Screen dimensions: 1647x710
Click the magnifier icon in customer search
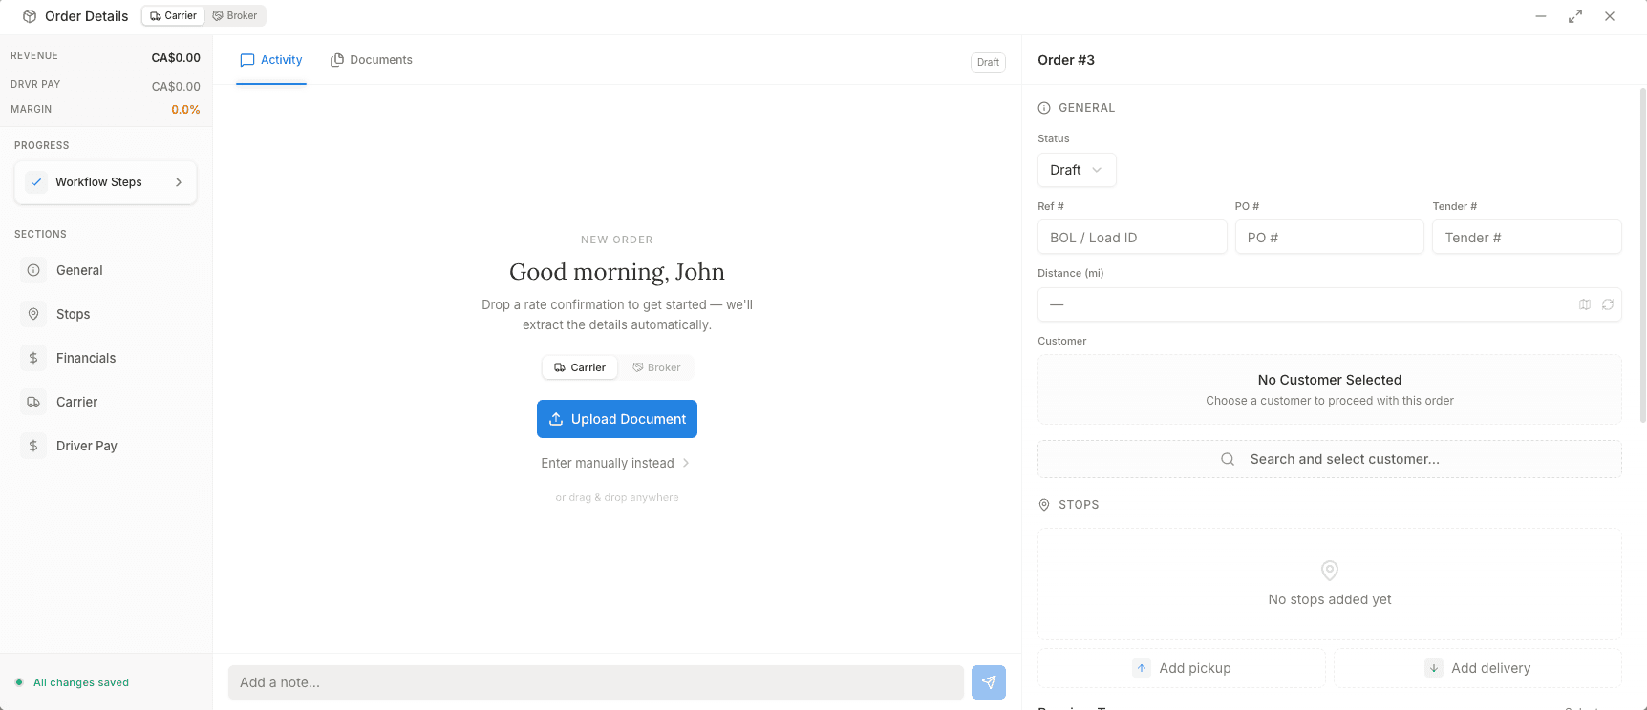(x=1228, y=459)
